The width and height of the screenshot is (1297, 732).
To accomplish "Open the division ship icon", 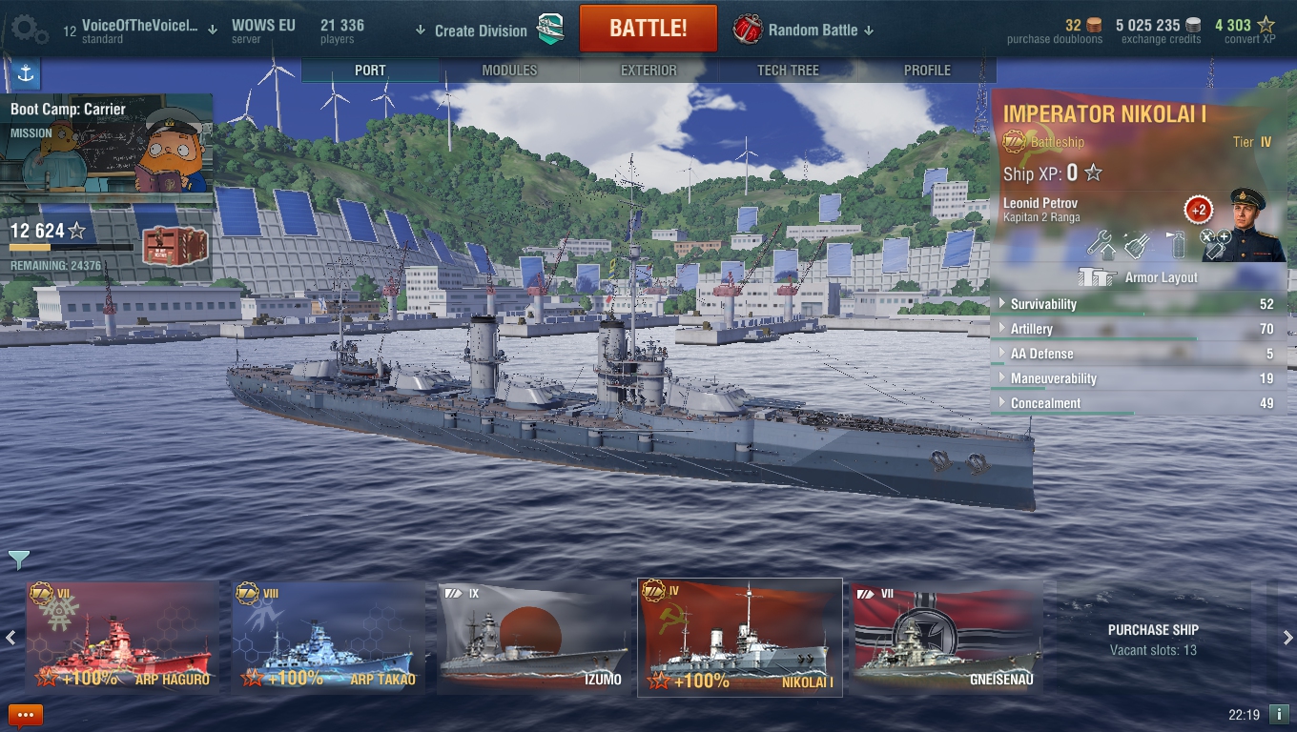I will coord(549,30).
